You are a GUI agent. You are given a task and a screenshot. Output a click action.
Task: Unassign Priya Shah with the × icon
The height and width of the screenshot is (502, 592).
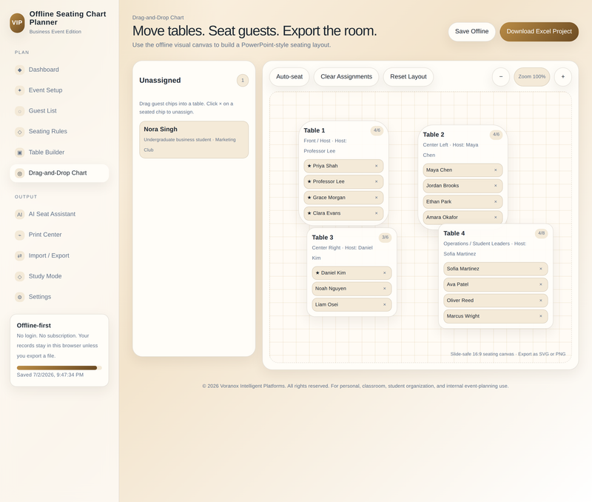click(x=377, y=166)
